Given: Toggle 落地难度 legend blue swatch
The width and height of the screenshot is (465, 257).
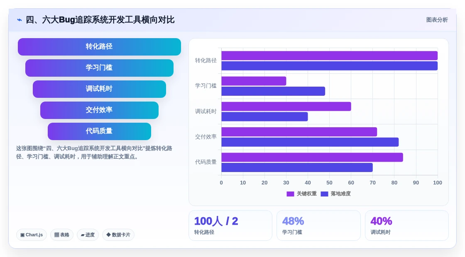Looking at the screenshot, I should point(324,194).
